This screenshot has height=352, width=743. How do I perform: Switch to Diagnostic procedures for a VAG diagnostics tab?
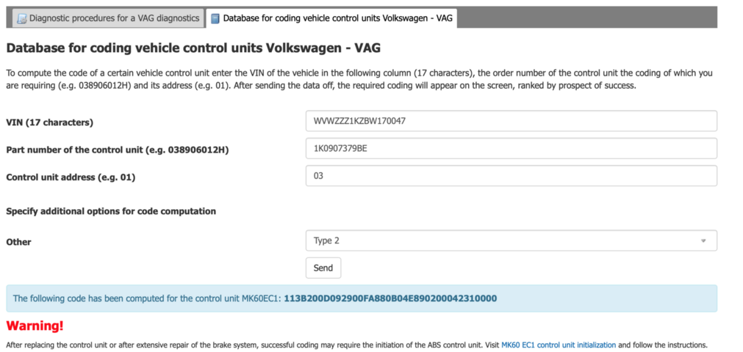tap(114, 18)
